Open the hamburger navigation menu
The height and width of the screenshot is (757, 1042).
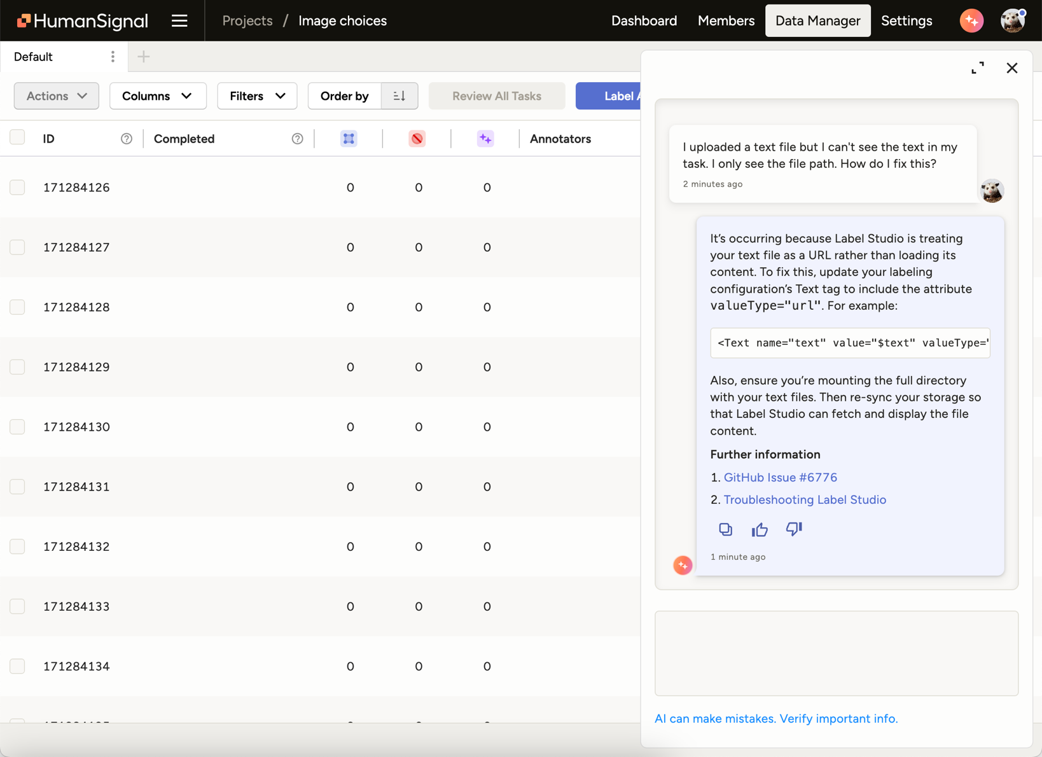coord(179,20)
